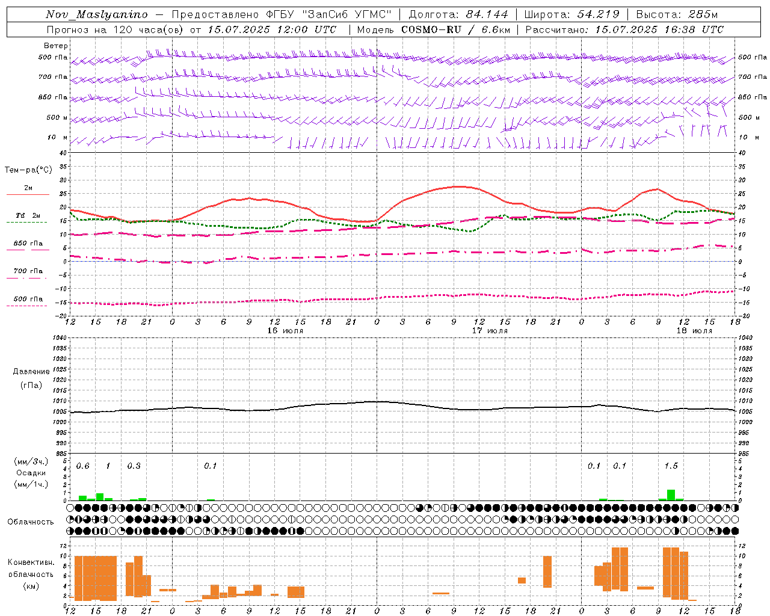Click the 3-hour precipitation total 1.5
770x616 pixels.
[x=671, y=466]
